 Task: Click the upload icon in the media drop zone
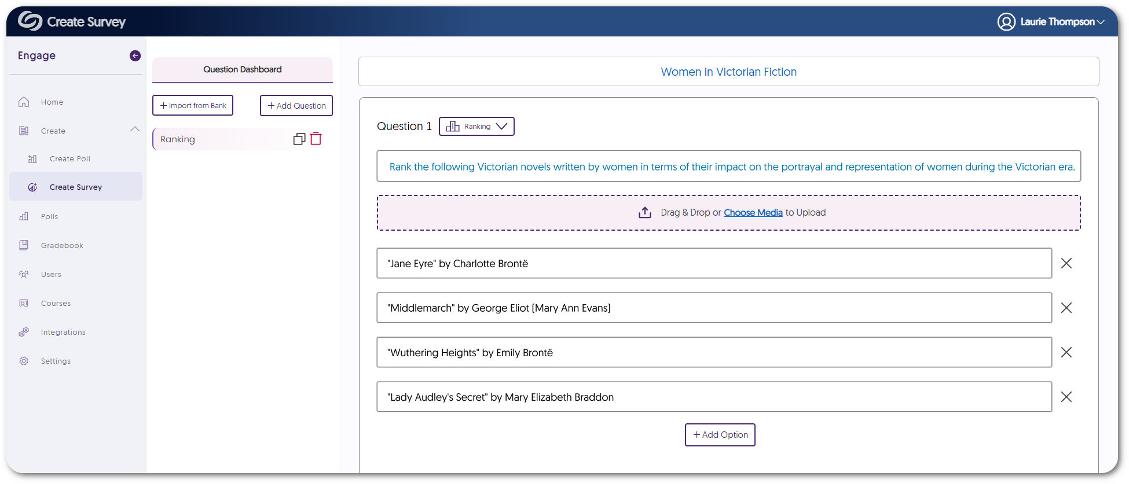click(x=644, y=213)
